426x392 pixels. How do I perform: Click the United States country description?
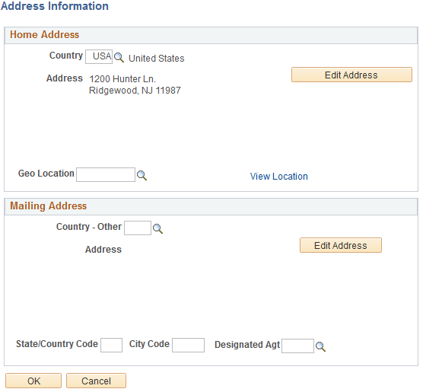coord(157,59)
